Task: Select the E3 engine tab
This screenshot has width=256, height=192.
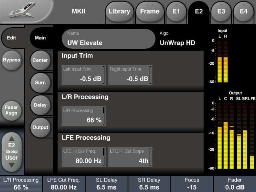Action: click(x=221, y=12)
